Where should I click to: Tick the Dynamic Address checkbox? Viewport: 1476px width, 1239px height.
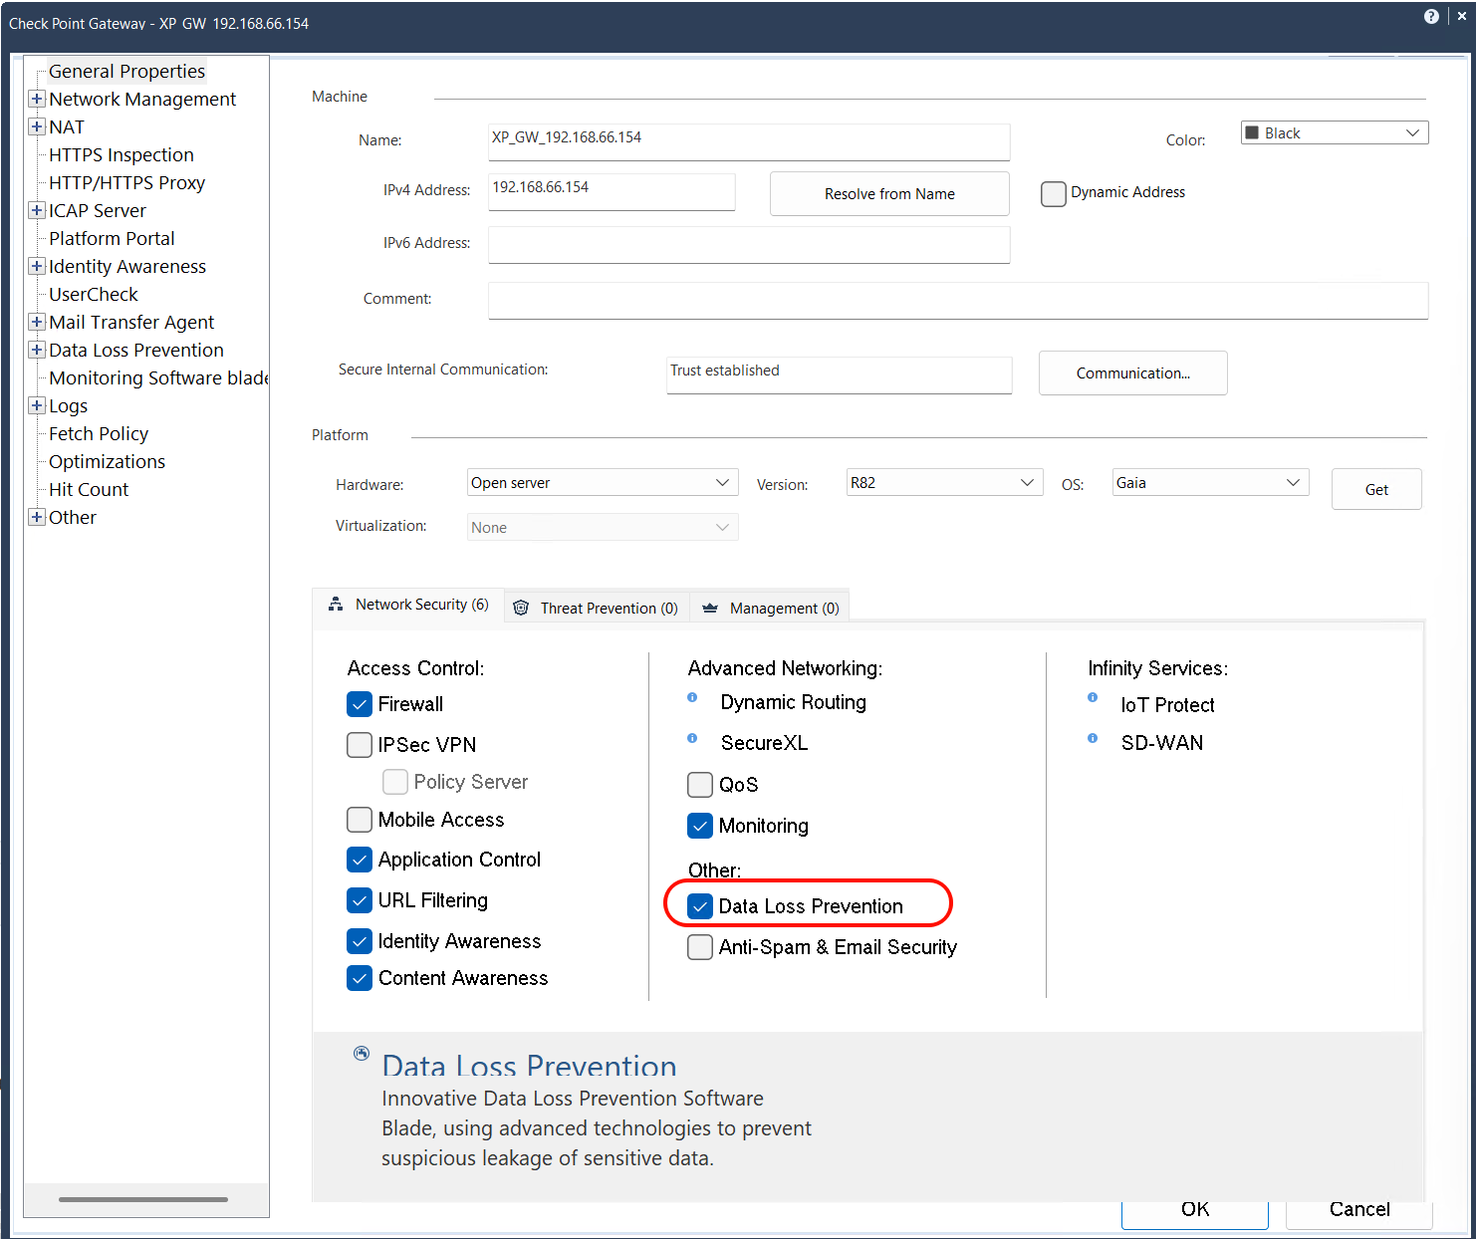coord(1053,193)
